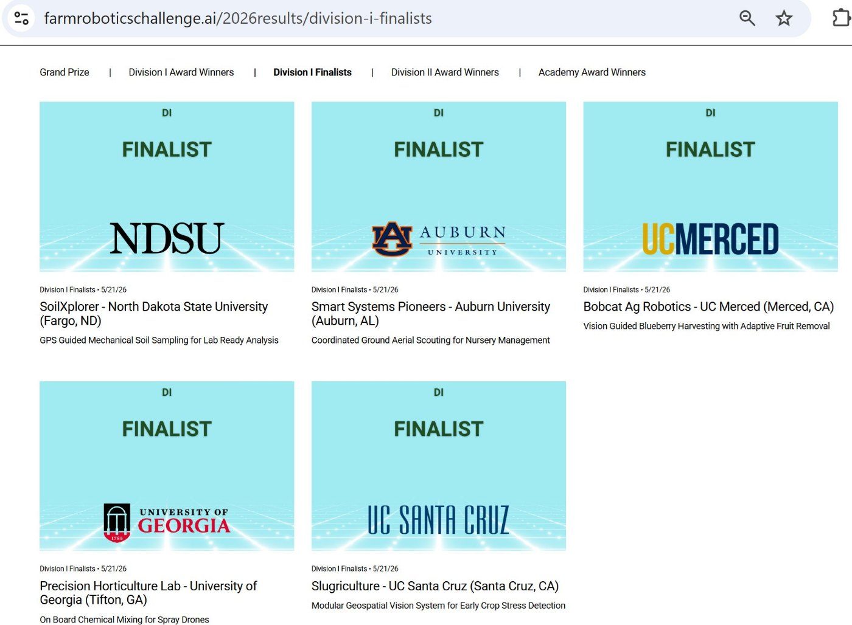
Task: Click the site settings icon in address bar
Action: point(21,18)
